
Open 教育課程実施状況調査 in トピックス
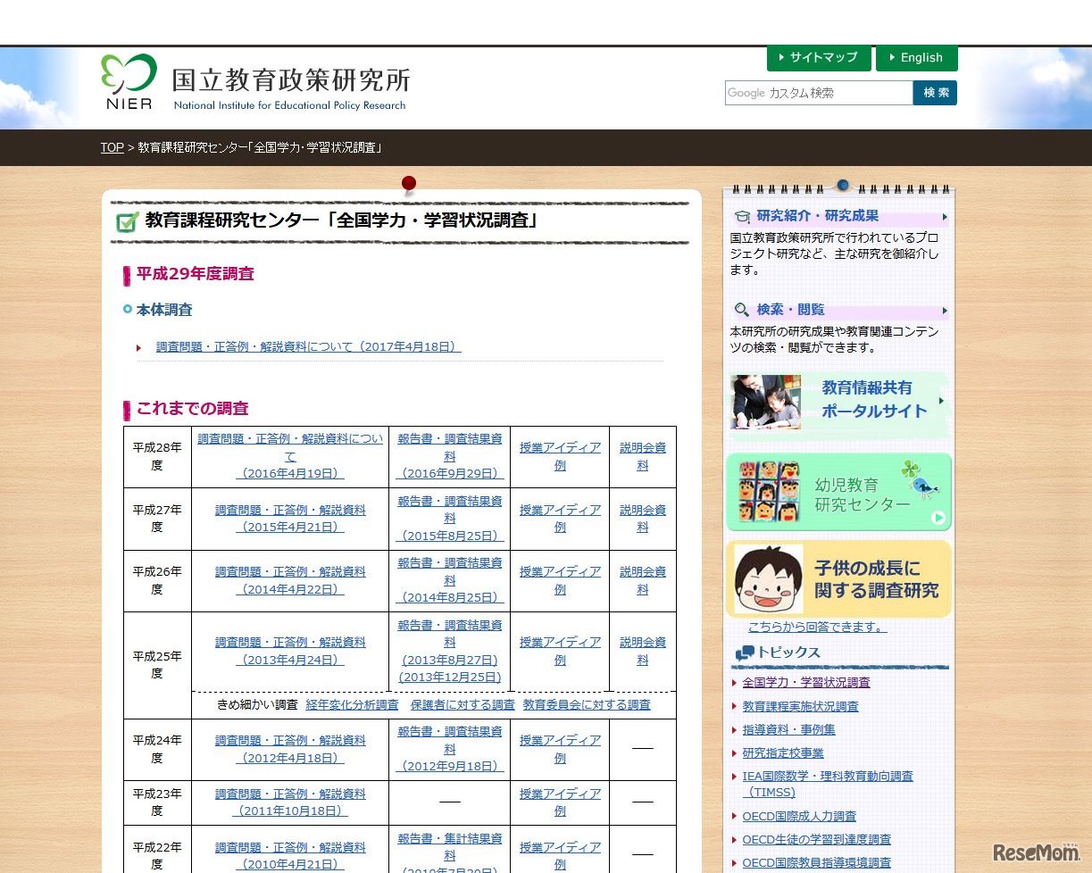800,706
